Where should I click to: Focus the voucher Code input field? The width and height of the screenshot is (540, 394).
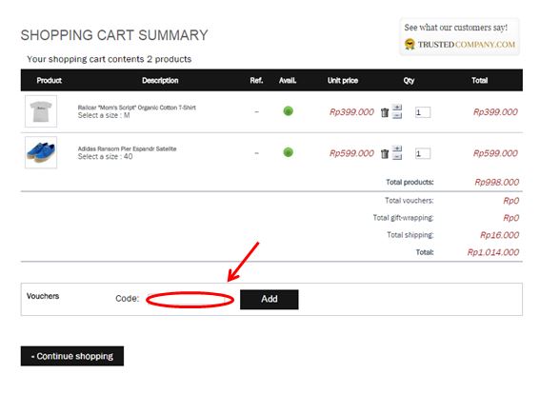click(x=190, y=300)
